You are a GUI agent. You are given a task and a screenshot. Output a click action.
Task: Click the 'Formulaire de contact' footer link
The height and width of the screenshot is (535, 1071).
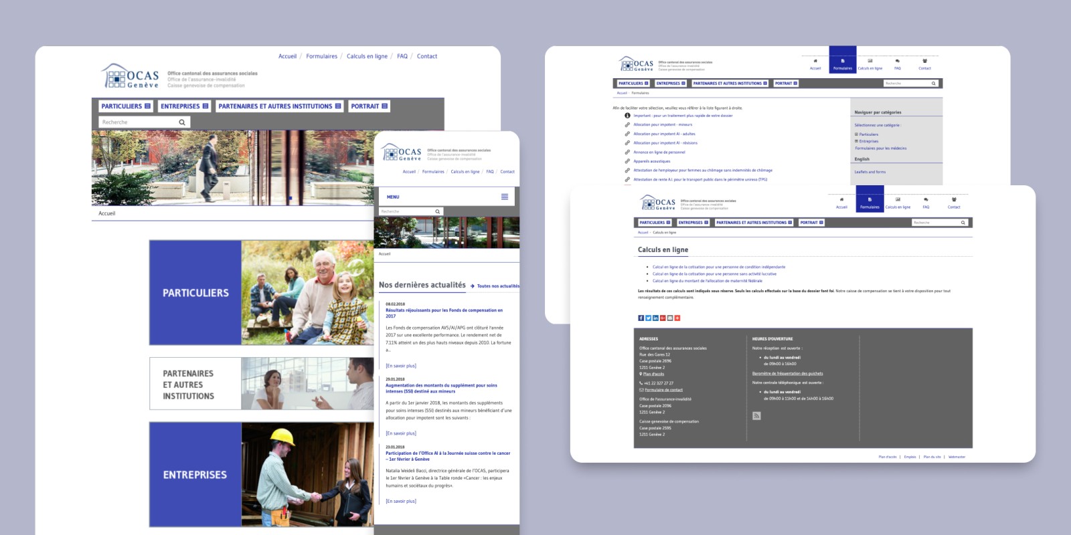pyautogui.click(x=663, y=390)
